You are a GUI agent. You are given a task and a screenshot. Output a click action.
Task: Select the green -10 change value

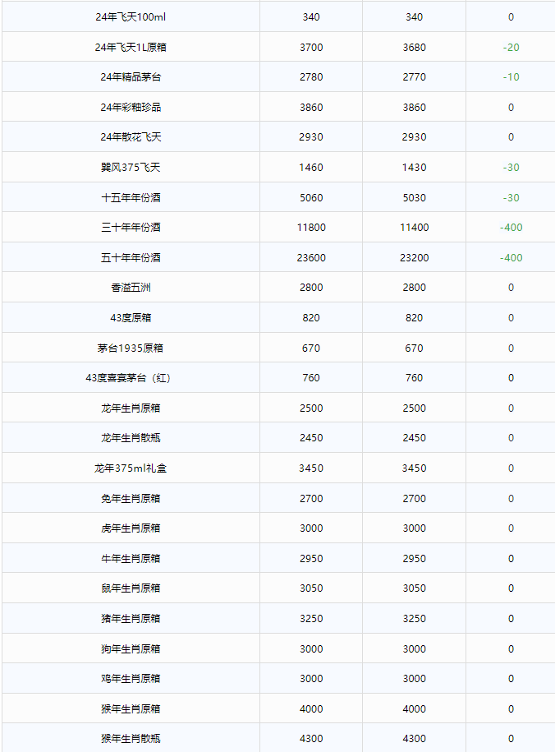511,76
